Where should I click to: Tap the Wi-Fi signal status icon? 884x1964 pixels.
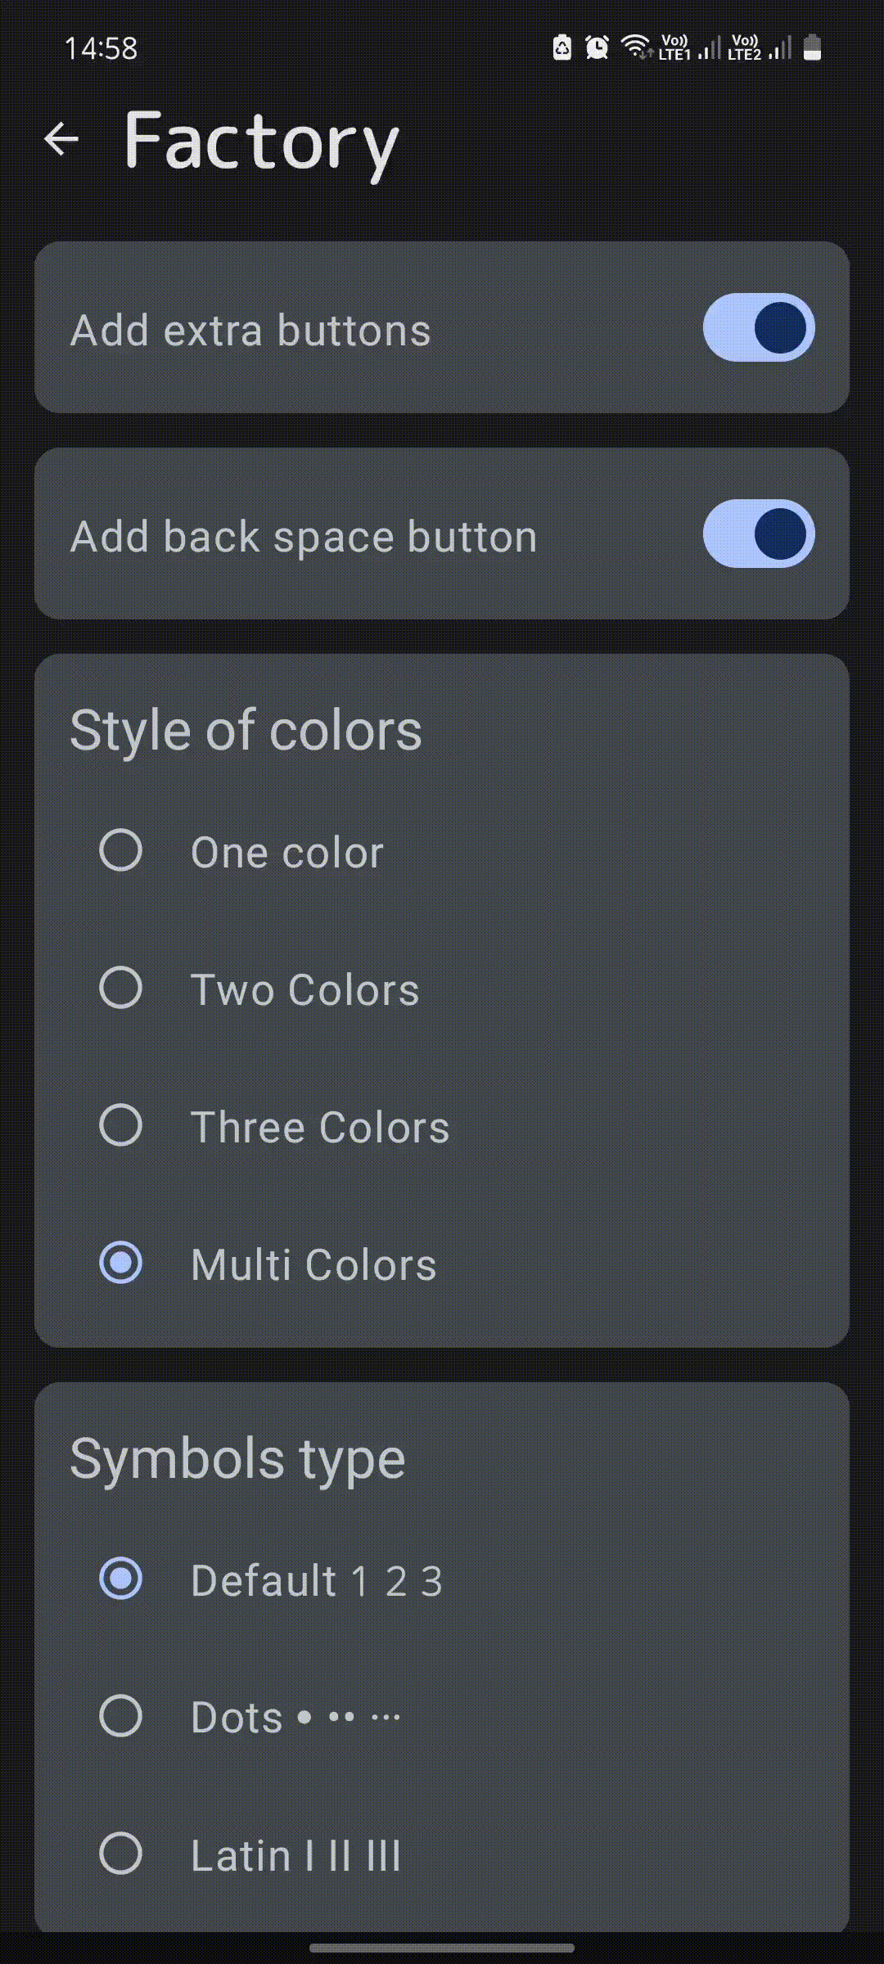click(635, 47)
